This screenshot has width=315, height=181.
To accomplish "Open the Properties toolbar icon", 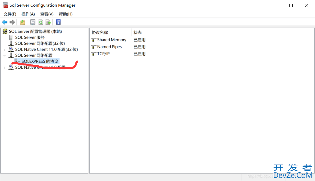I will 33,22.
